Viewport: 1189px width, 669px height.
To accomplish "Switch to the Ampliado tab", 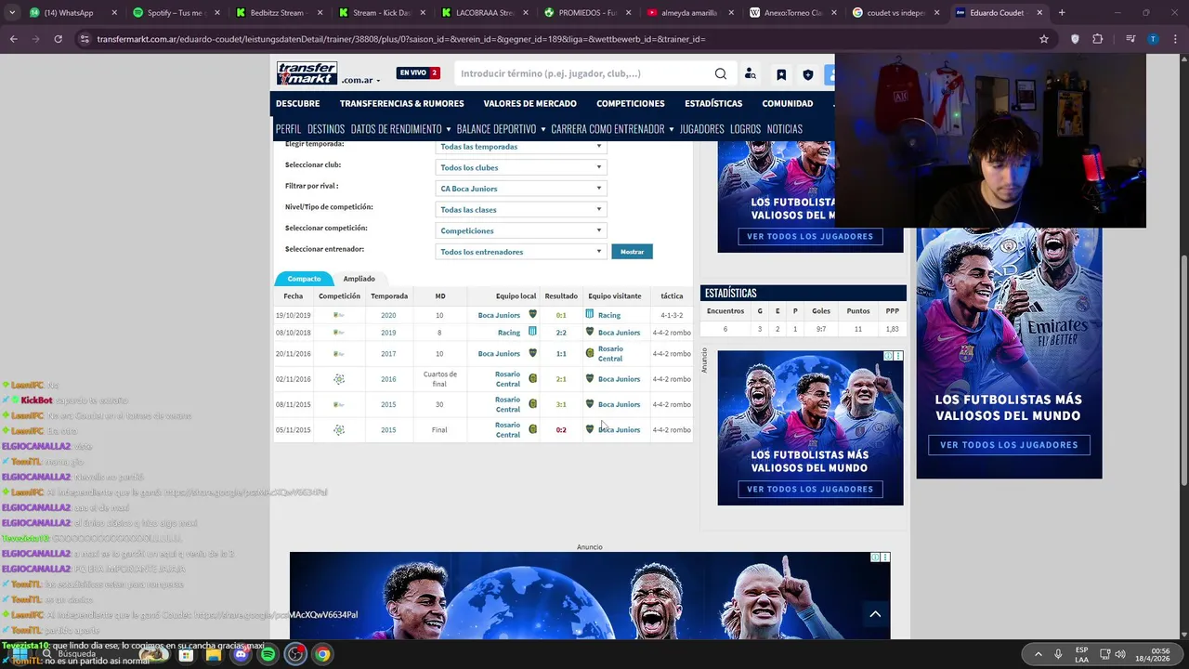I will pos(359,279).
